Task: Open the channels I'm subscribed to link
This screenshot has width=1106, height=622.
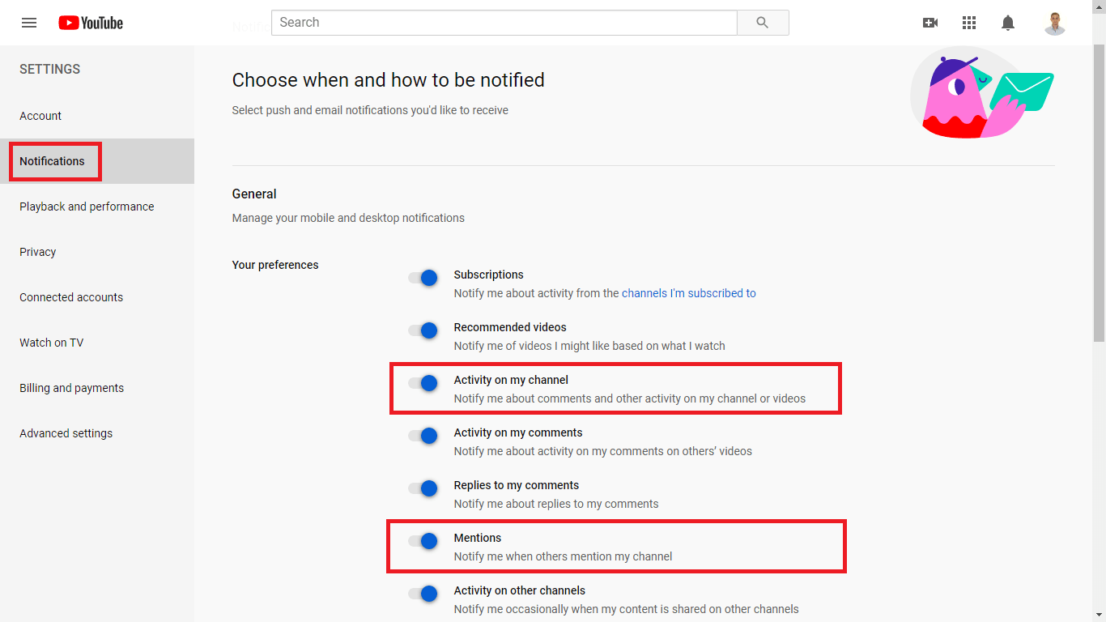Action: [x=688, y=293]
